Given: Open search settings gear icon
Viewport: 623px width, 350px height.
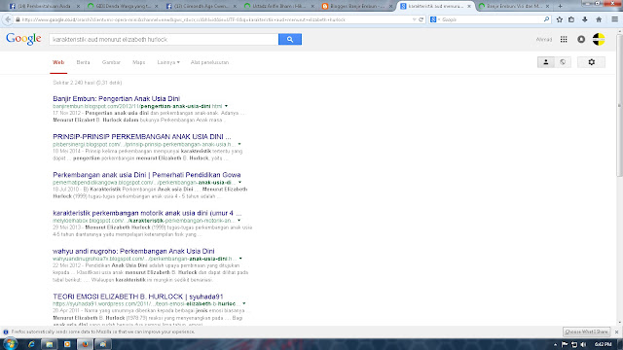Looking at the screenshot, I should pyautogui.click(x=591, y=62).
